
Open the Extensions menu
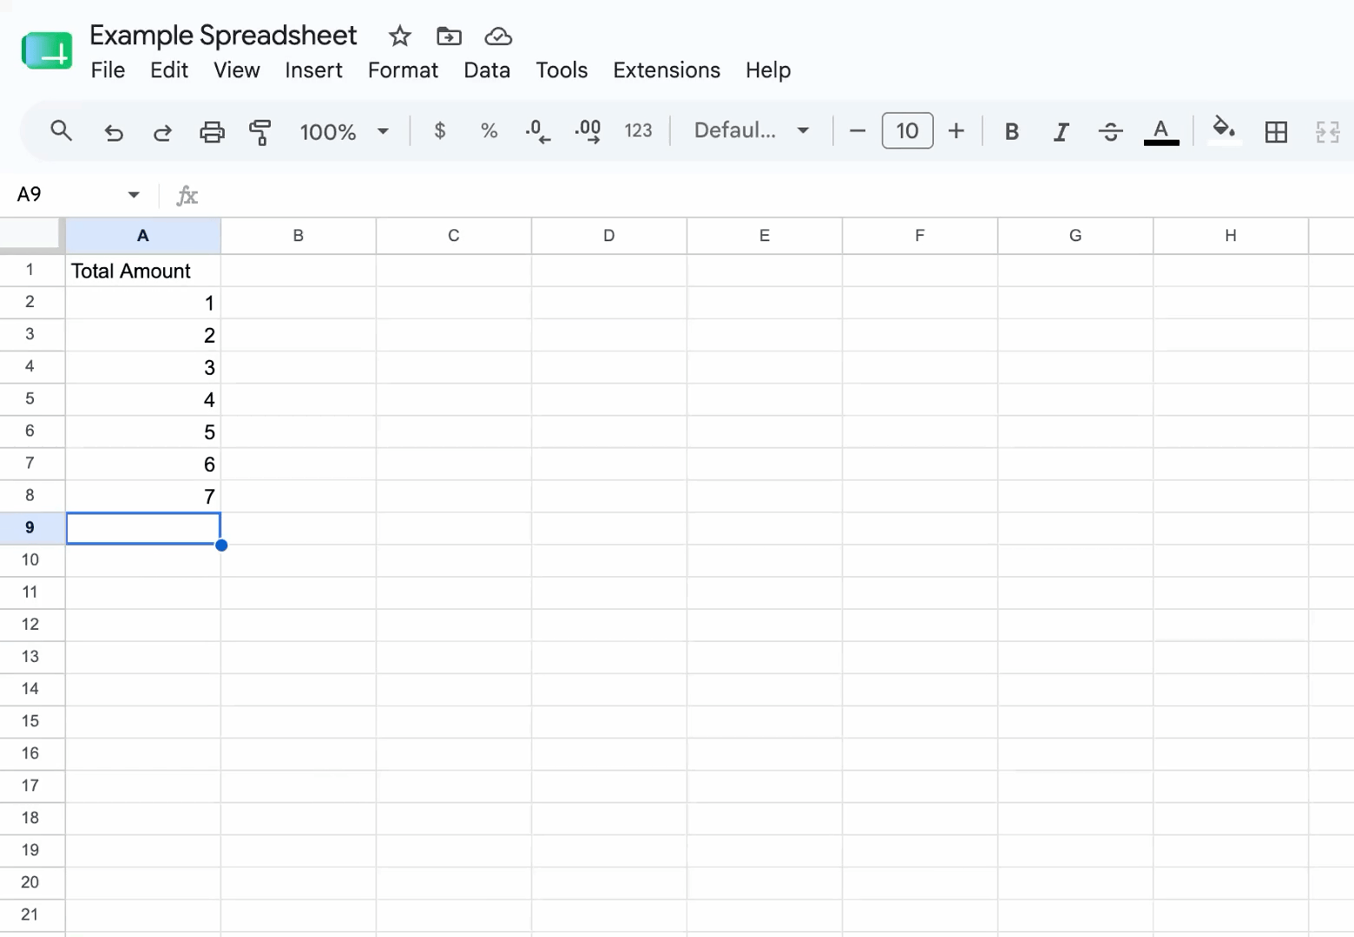[x=667, y=70]
